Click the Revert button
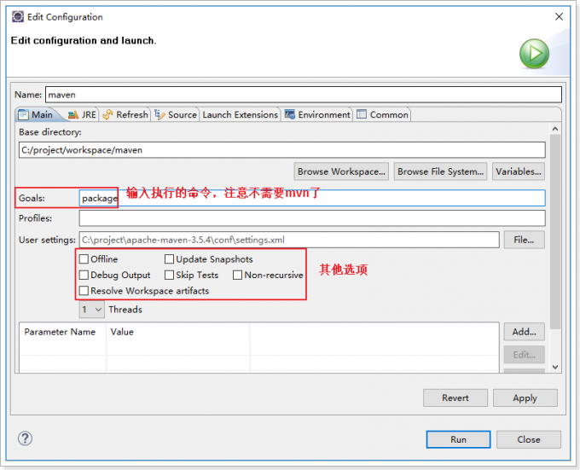 coord(455,397)
